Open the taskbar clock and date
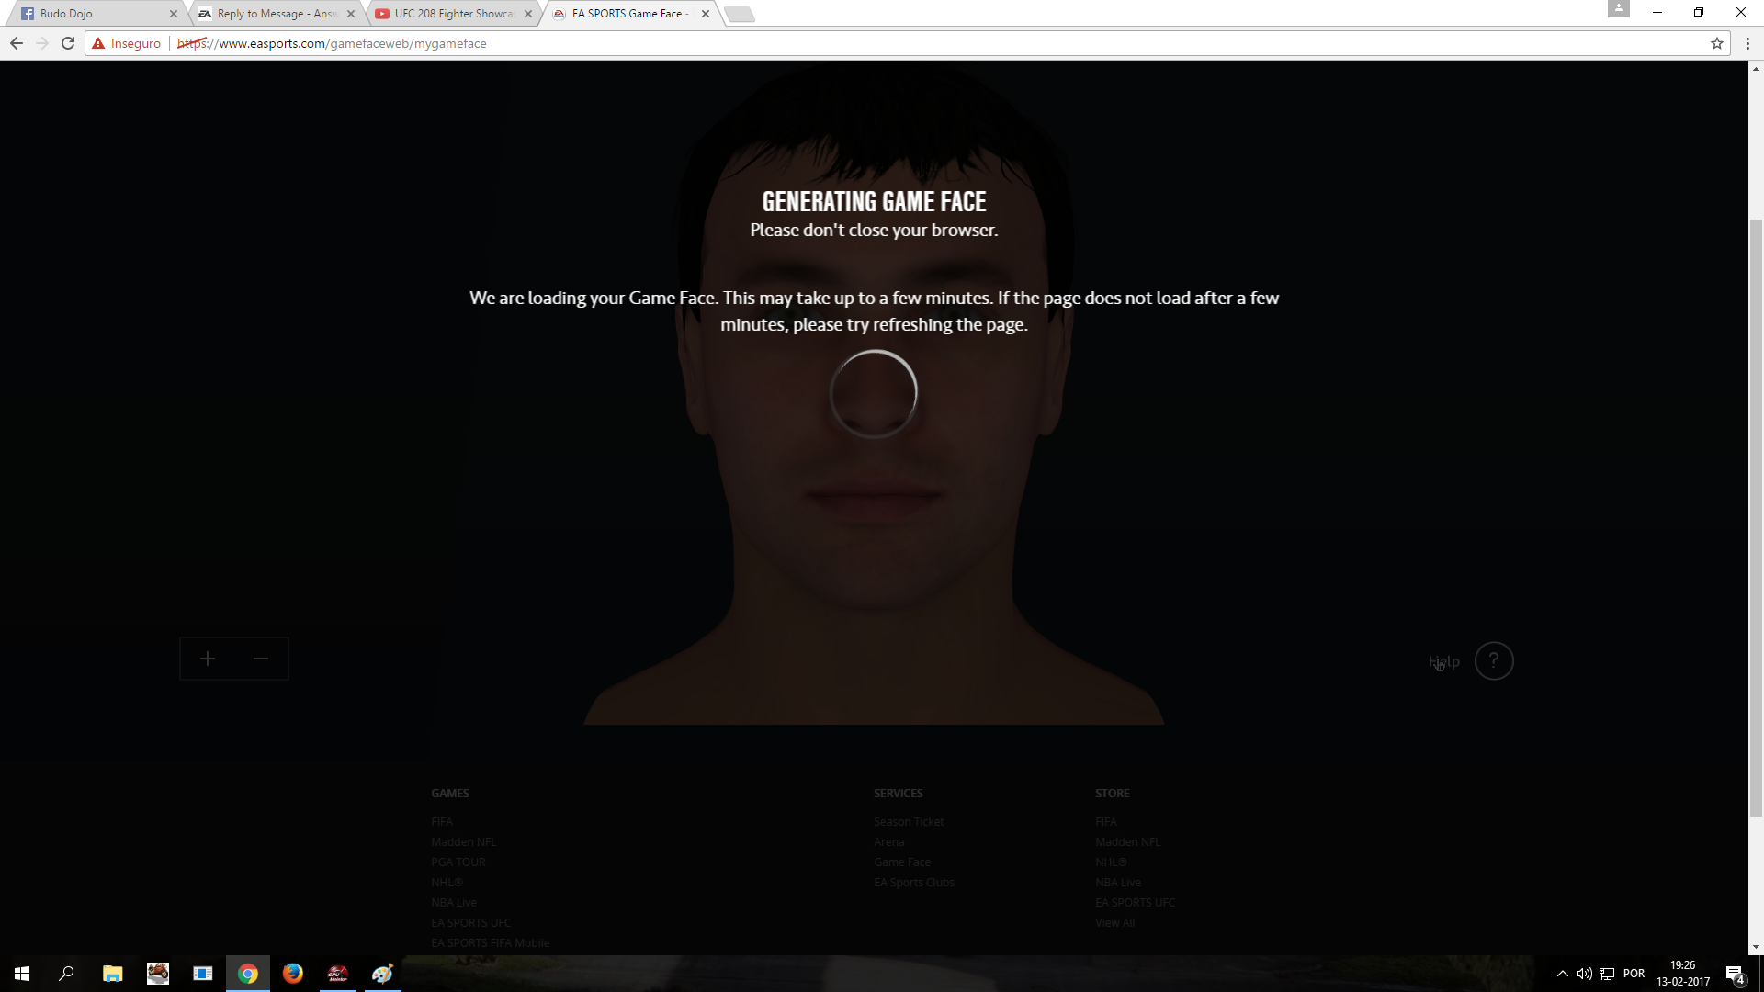The image size is (1764, 992). (x=1683, y=974)
